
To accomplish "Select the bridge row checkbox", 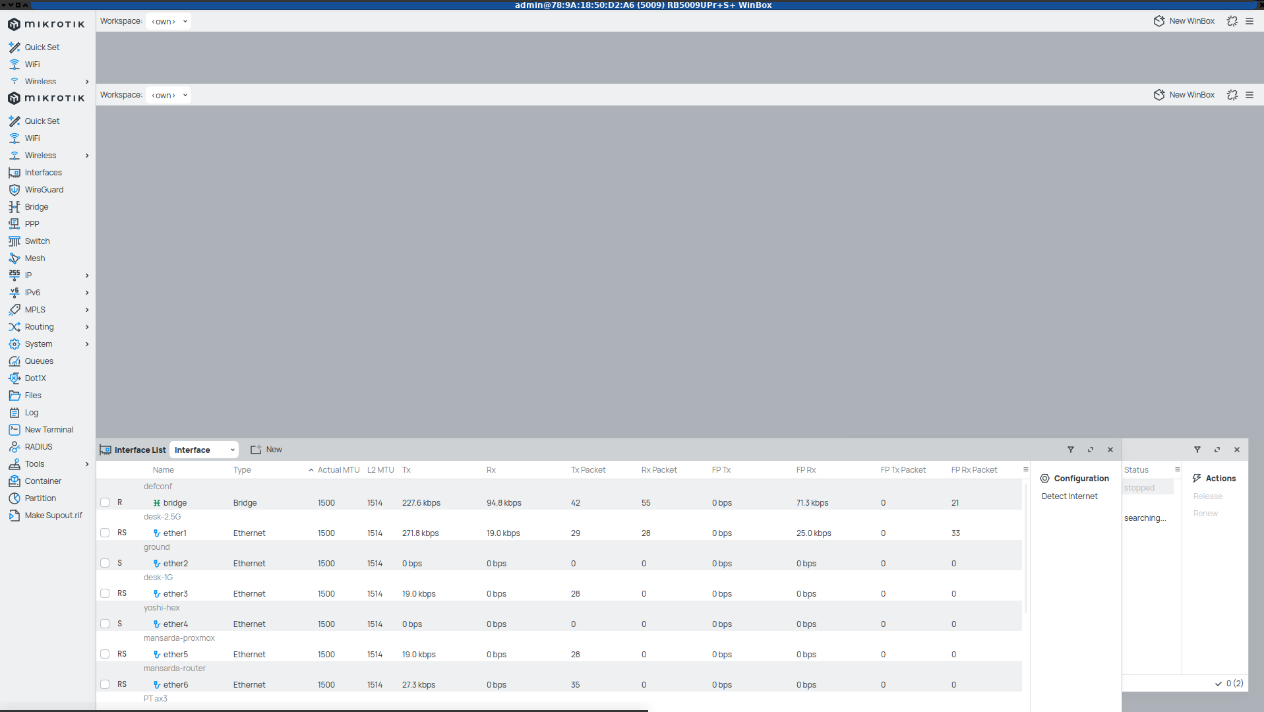I will coord(105,502).
